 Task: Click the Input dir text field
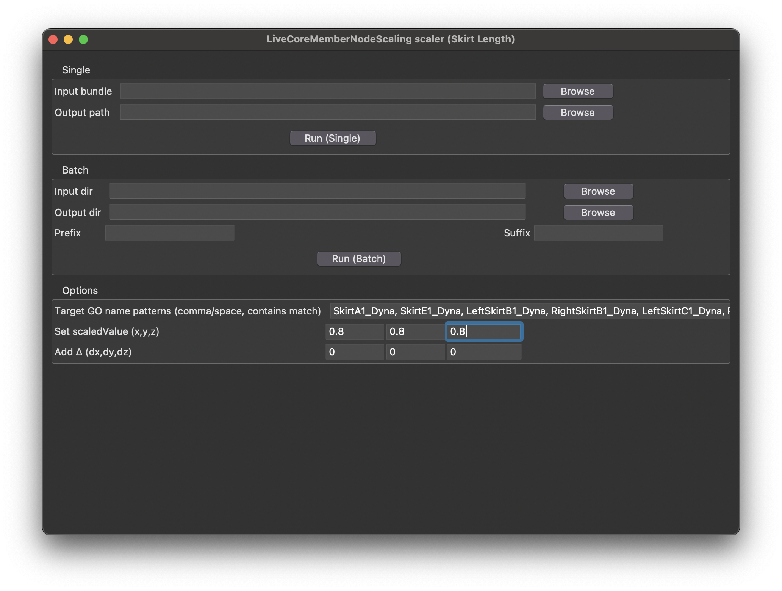[x=317, y=191]
